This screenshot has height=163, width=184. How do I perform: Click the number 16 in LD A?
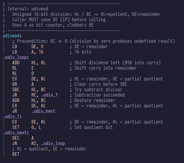click(x=41, y=52)
